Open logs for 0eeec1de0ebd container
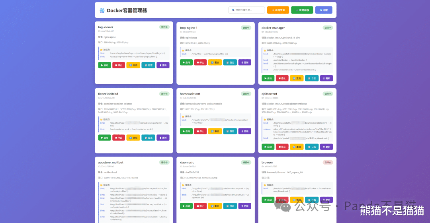This screenshot has height=223, width=430. click(149, 138)
